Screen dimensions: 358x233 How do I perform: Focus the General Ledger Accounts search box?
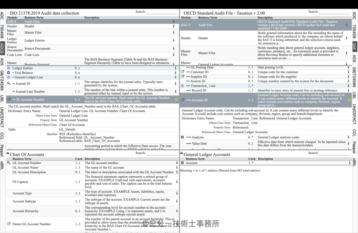pos(335,153)
